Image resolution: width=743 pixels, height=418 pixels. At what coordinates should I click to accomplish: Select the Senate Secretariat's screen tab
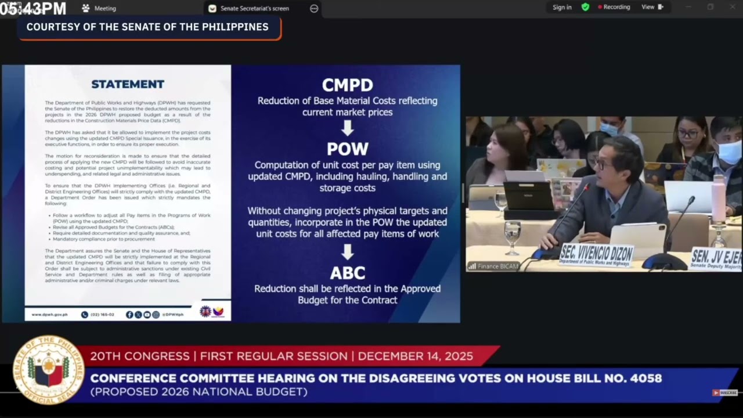coord(254,8)
